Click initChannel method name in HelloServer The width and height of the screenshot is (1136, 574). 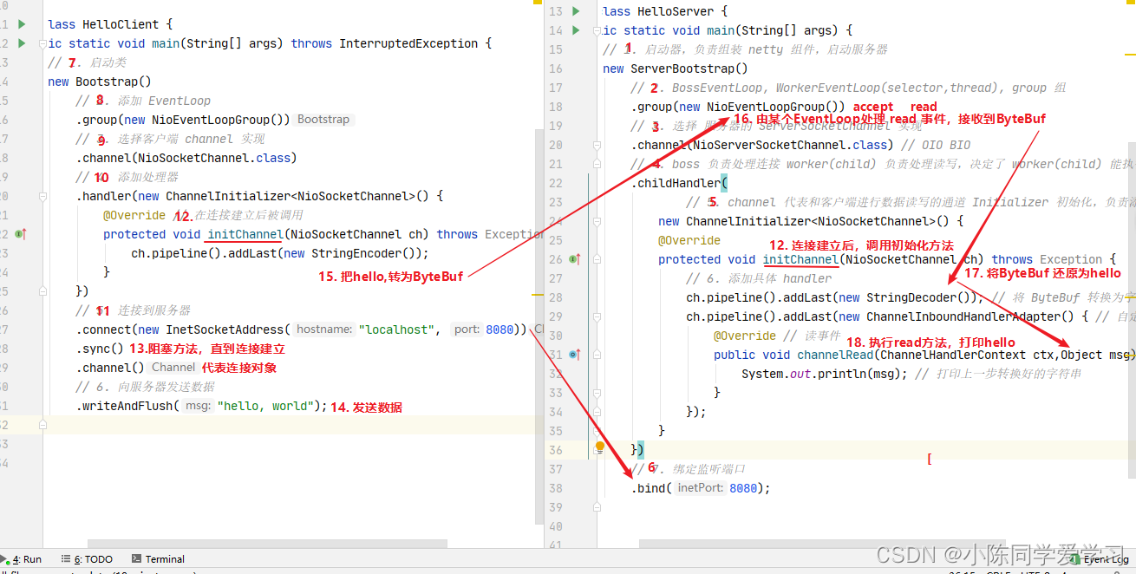point(800,259)
